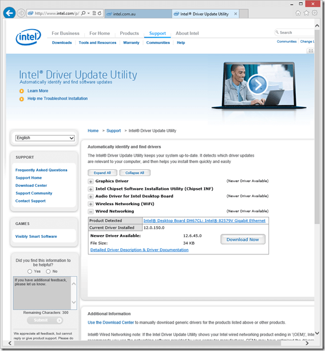Screen dimensions: 325x351
Task: Click Use the Download Center link
Action: (x=110, y=322)
